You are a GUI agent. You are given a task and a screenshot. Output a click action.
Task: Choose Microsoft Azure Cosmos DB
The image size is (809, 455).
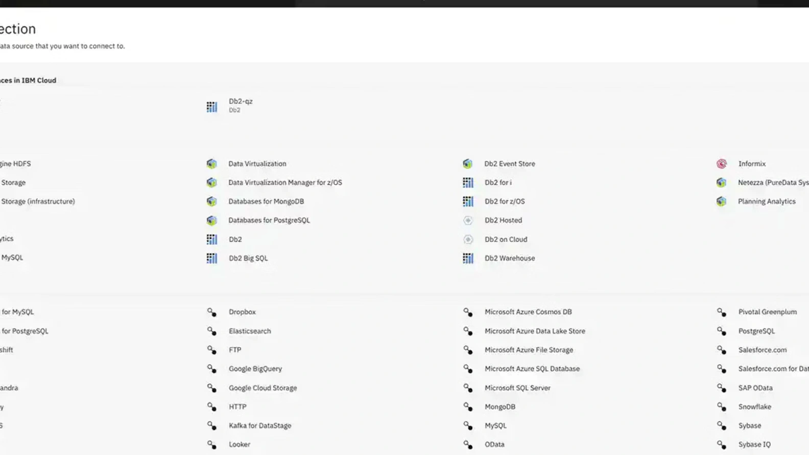click(528, 312)
